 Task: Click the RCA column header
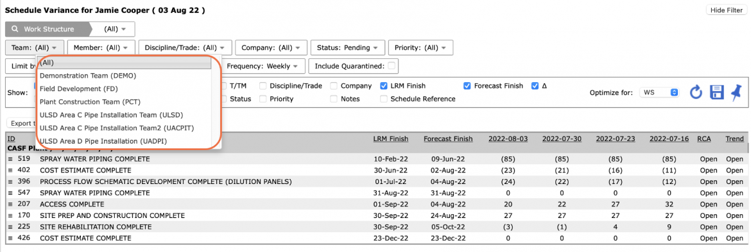pos(704,139)
